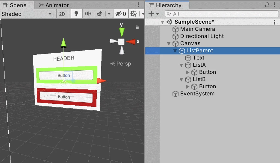Click Canvas cube icon

(175, 44)
